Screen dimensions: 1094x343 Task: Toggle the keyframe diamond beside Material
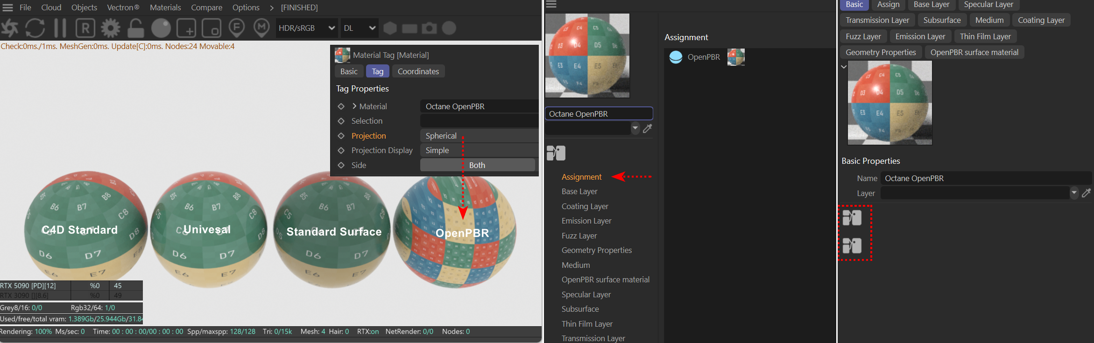[341, 106]
